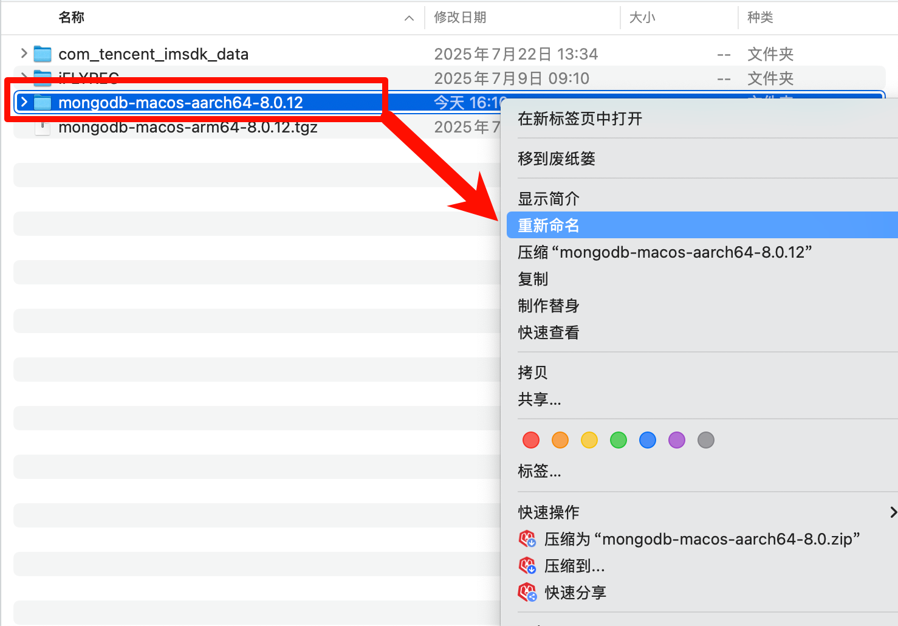The width and height of the screenshot is (898, 626).
Task: Apply the yellow tag color
Action: pyautogui.click(x=589, y=440)
